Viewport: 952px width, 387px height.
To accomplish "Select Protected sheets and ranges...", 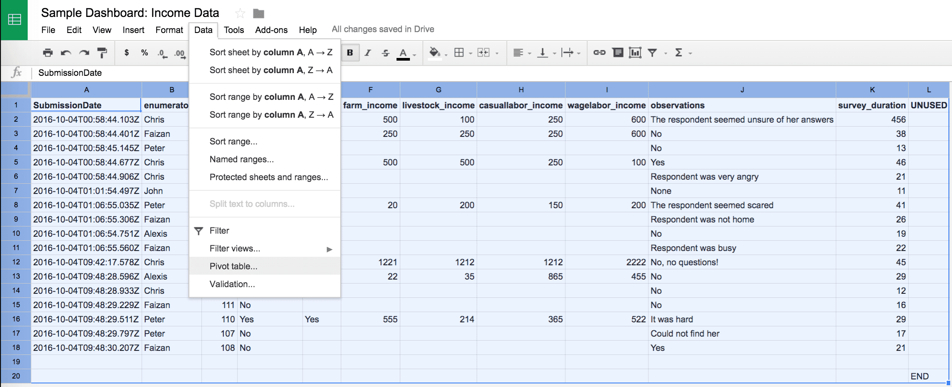I will click(x=265, y=177).
